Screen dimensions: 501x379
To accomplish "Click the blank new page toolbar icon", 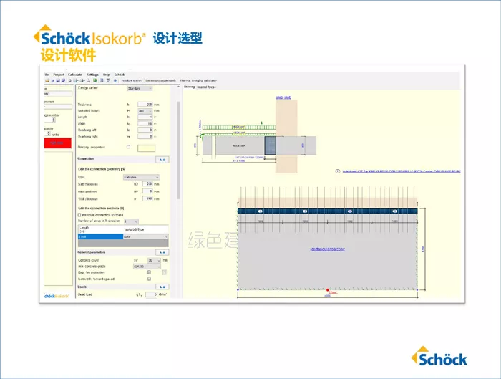I will tap(70, 80).
